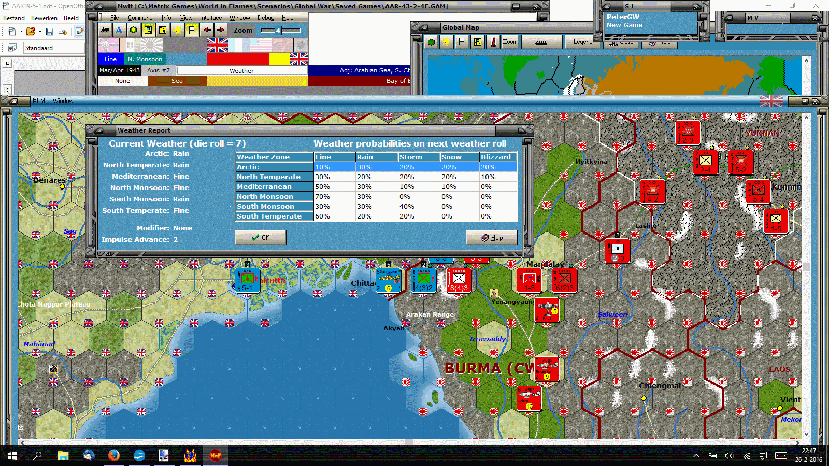Click the Storm column header
Screen dimensions: 829x466
(x=419, y=157)
